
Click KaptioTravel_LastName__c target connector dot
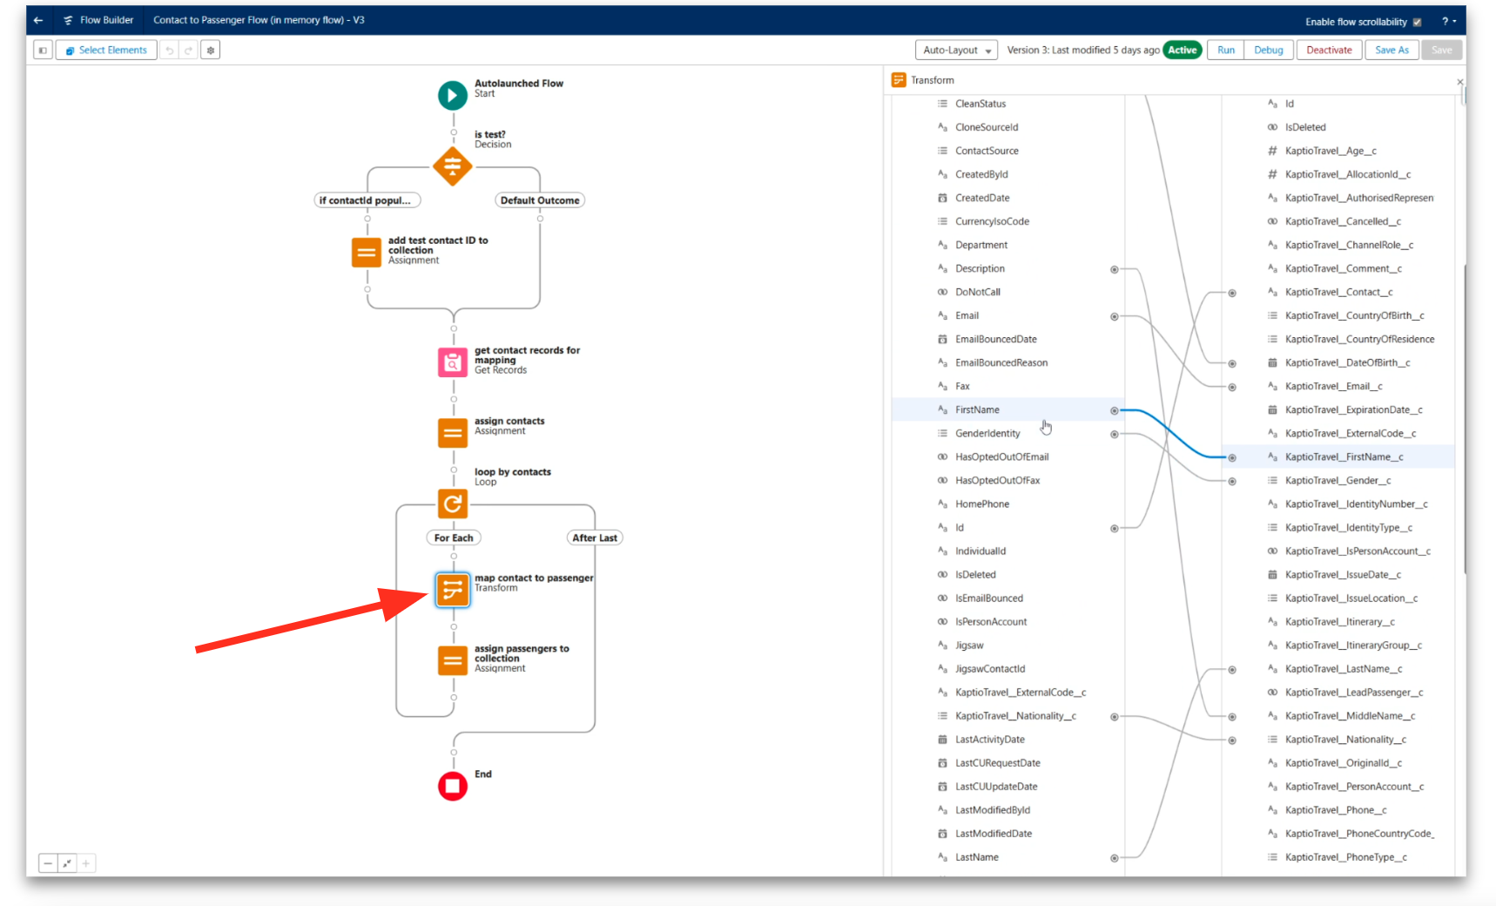[1232, 670]
